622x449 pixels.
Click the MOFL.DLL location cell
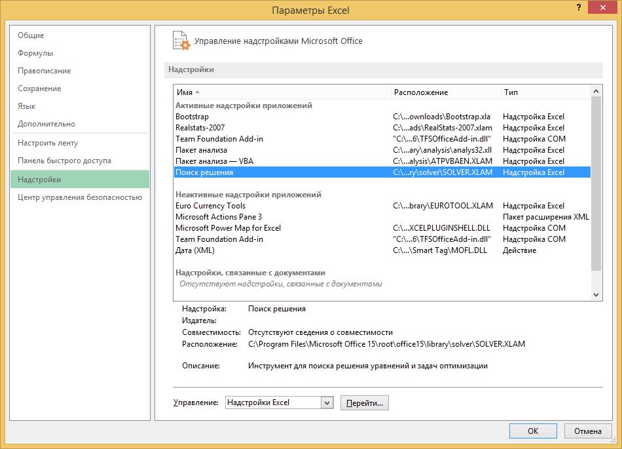[439, 250]
